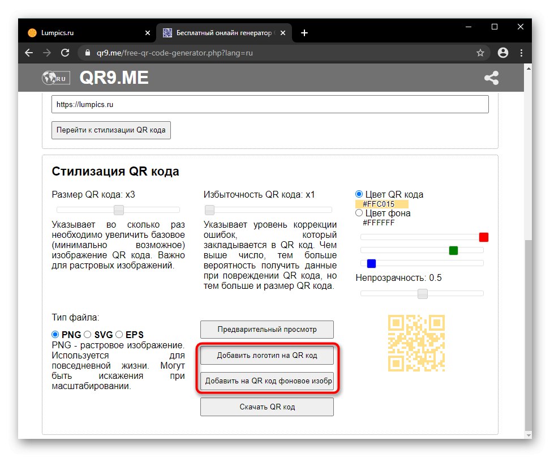Click the scrollbar down arrow
550x457 pixels.
pyautogui.click(x=528, y=435)
